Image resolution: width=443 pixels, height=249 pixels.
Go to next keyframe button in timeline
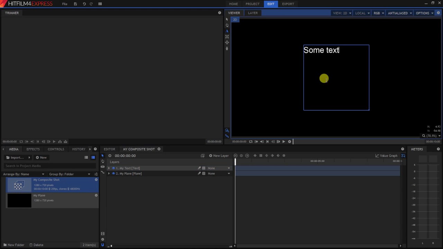point(247,156)
